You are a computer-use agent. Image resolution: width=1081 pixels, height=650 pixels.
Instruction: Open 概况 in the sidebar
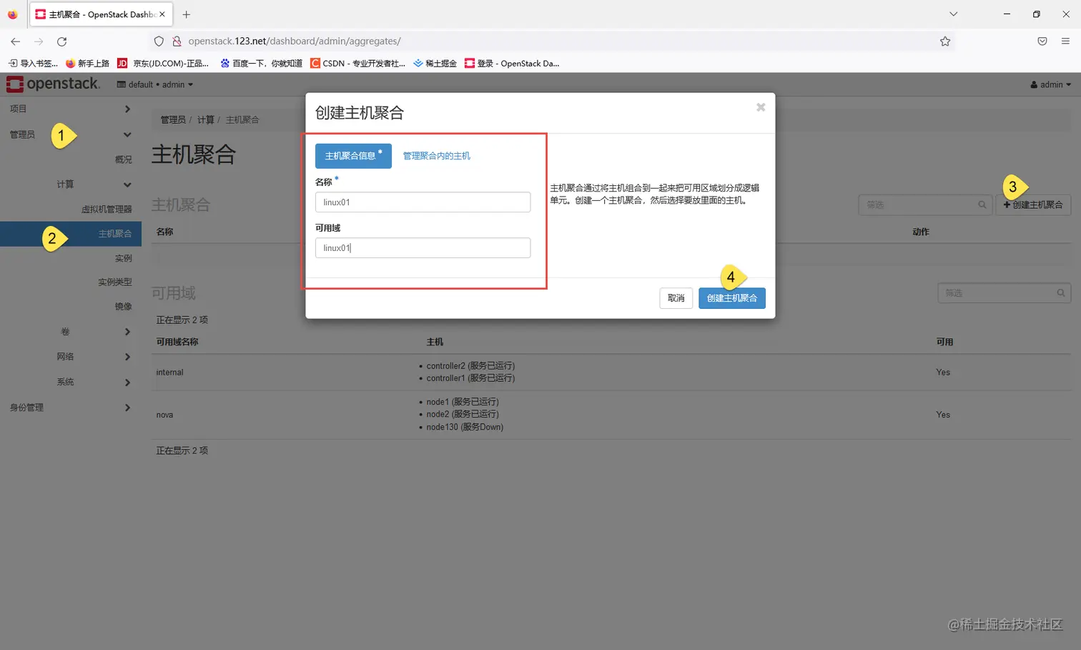click(123, 159)
